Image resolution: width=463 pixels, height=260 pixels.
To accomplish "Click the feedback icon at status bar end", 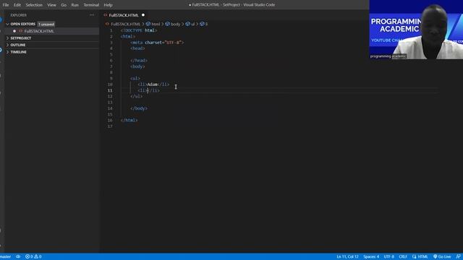I will click(x=458, y=257).
